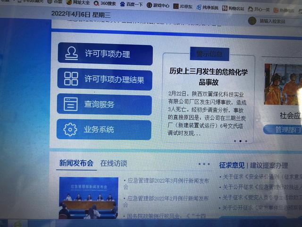Click the 警示信息 section label
Viewport: 302px width, 227px height.
[x=210, y=54]
